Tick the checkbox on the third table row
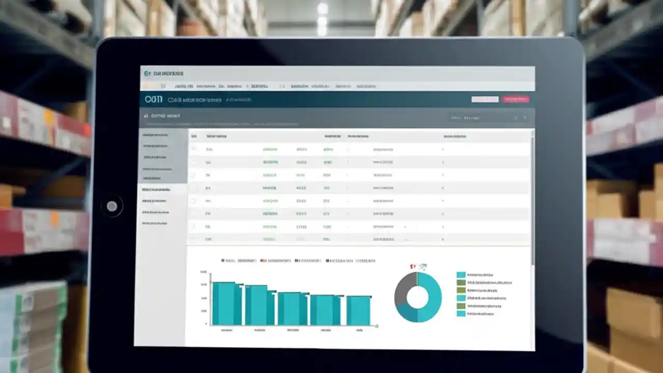 point(193,176)
